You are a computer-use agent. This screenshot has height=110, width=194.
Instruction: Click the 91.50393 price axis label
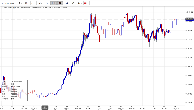(x=189, y=48)
